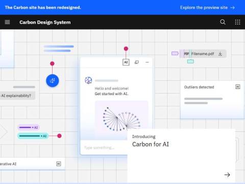245x184 pixels.
Task: Click the AI label in chat window header
Action: (126, 62)
